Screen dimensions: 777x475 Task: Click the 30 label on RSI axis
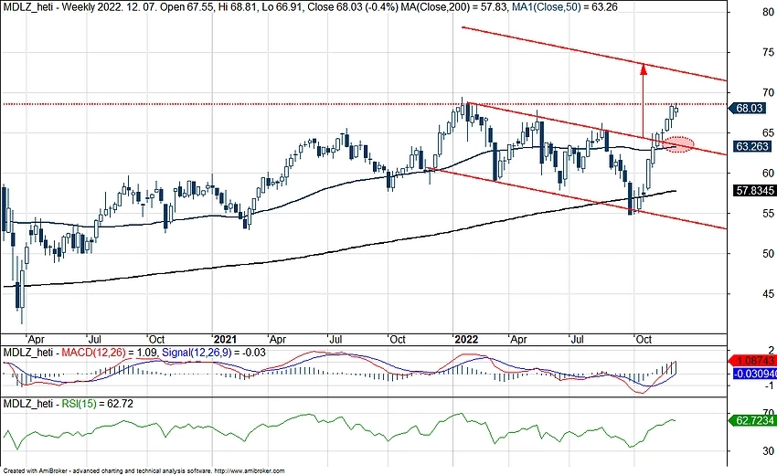(x=769, y=451)
